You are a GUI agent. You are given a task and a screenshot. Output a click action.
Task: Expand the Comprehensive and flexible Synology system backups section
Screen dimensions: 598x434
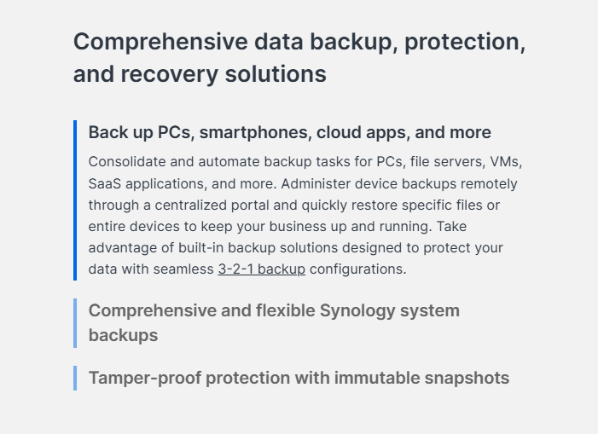[274, 323]
